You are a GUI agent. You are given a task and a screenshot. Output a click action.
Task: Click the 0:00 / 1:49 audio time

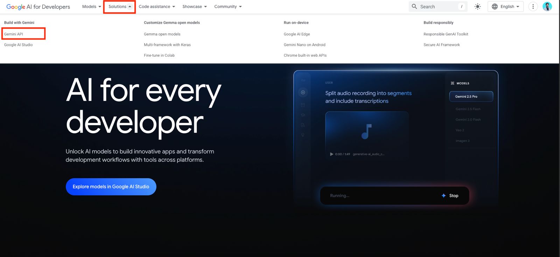coord(342,154)
